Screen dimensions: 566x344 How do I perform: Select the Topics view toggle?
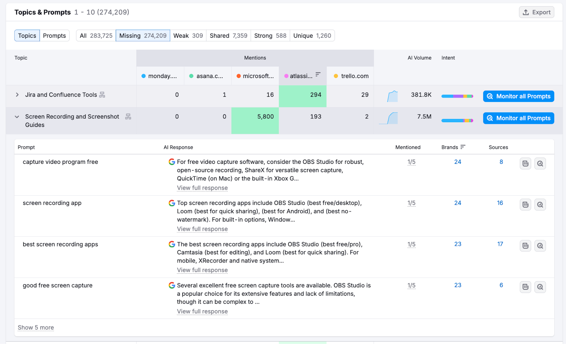point(27,36)
